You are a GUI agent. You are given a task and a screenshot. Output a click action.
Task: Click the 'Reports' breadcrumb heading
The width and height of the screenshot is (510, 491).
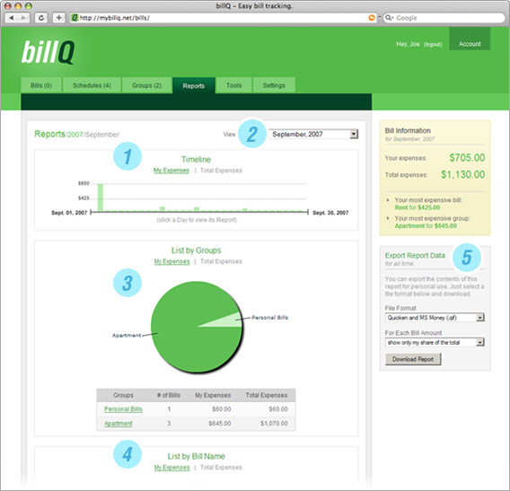(x=49, y=134)
